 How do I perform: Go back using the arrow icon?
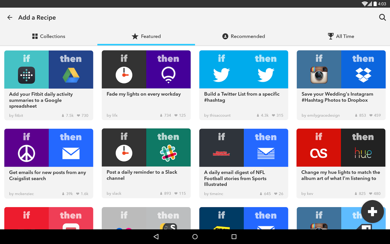click(x=10, y=18)
